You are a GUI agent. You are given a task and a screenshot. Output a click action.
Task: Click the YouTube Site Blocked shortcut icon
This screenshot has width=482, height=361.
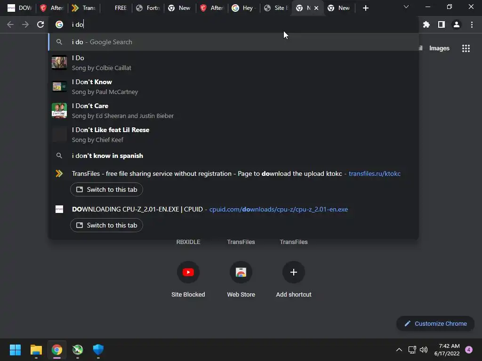click(188, 272)
